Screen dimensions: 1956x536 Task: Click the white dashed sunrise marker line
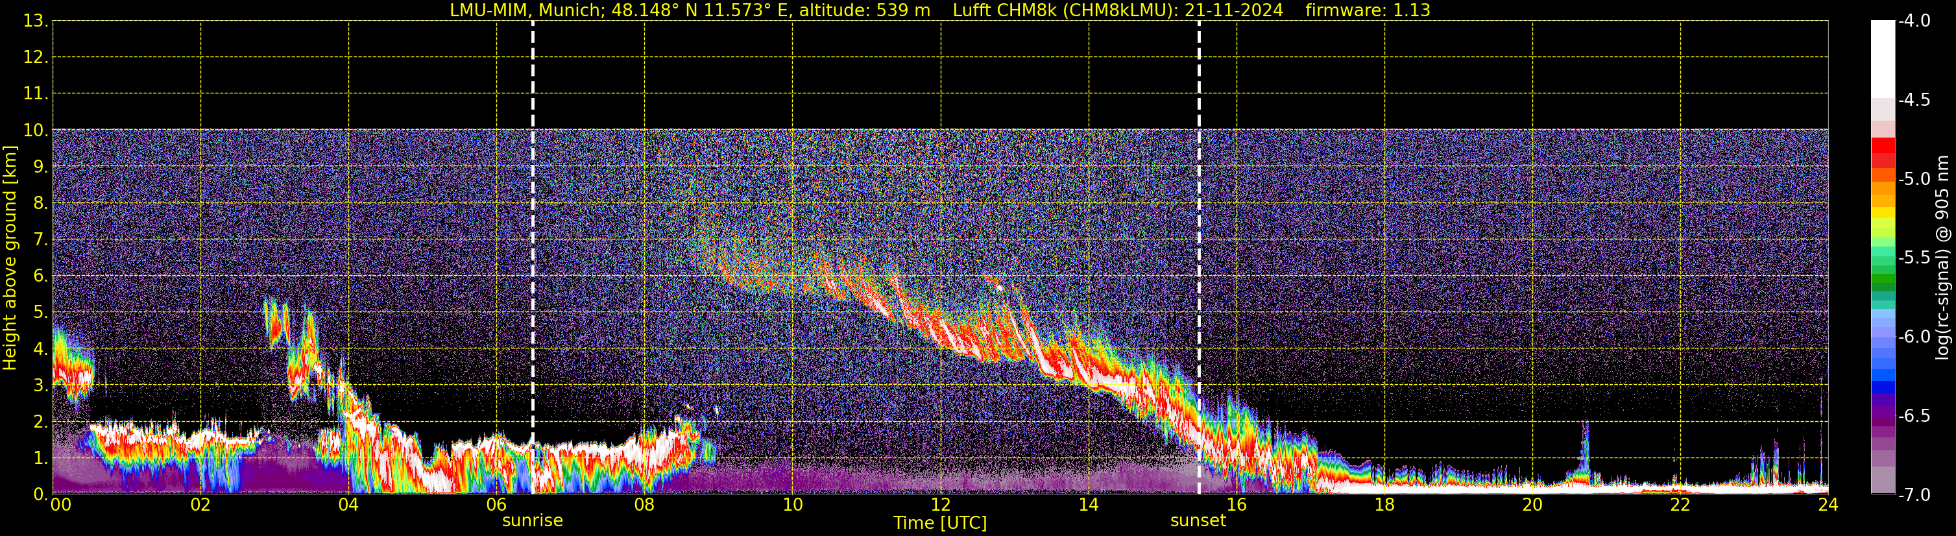click(532, 258)
